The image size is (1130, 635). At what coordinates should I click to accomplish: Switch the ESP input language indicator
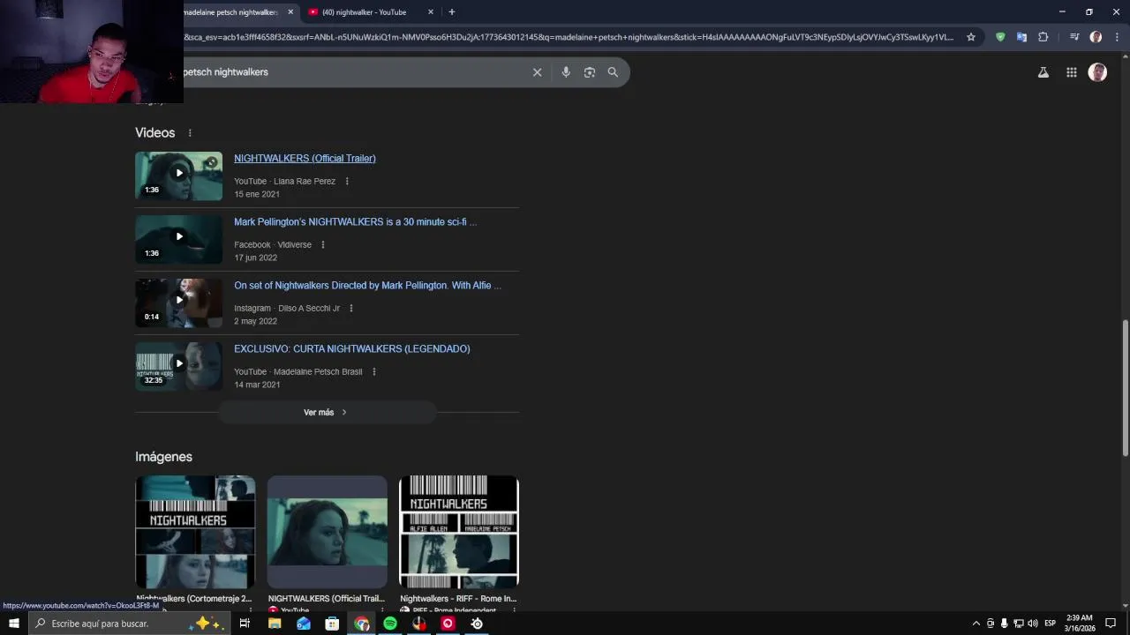(1051, 624)
